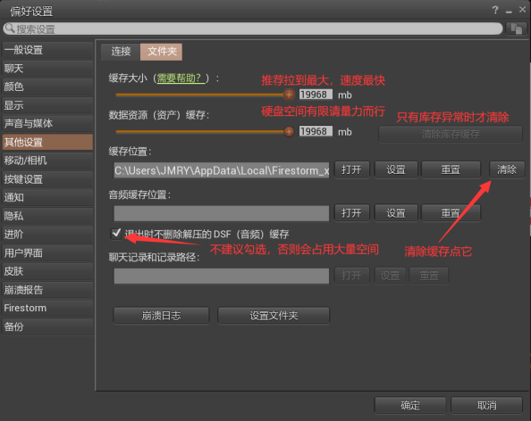This screenshot has width=531, height=421.
Task: Select the 文件夹 tab
Action: 162,52
